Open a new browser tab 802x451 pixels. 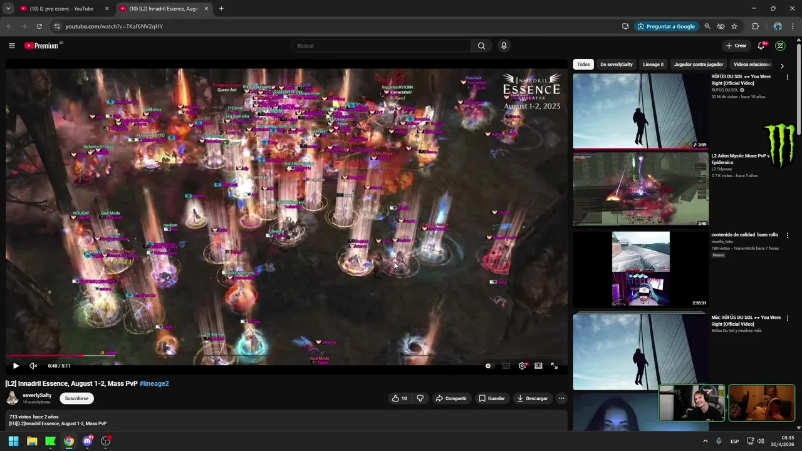tap(221, 9)
